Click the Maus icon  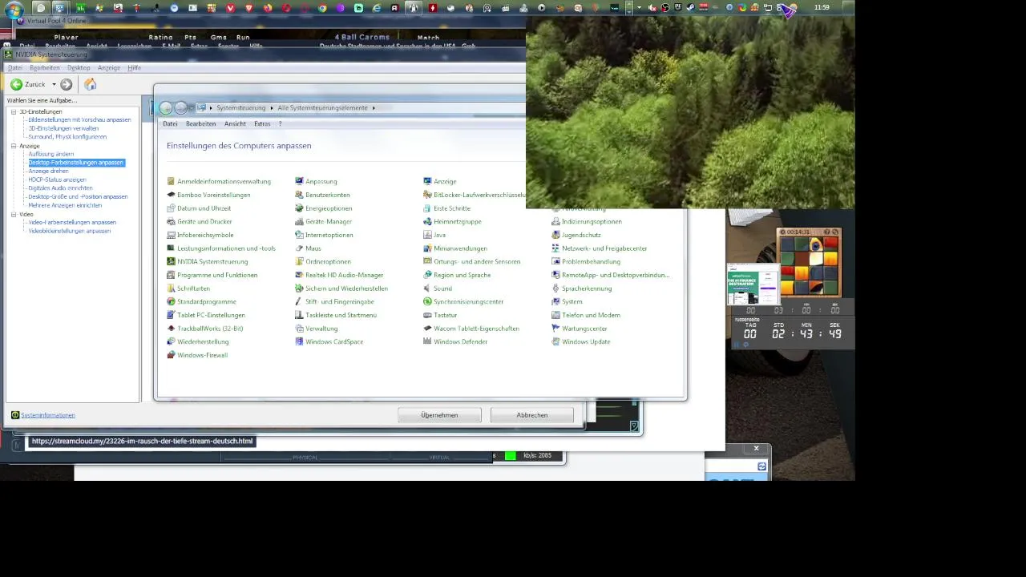coord(299,248)
